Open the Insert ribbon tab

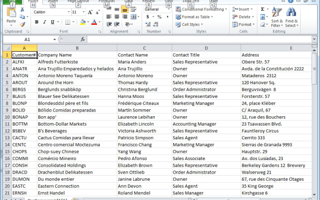click(53, 1)
